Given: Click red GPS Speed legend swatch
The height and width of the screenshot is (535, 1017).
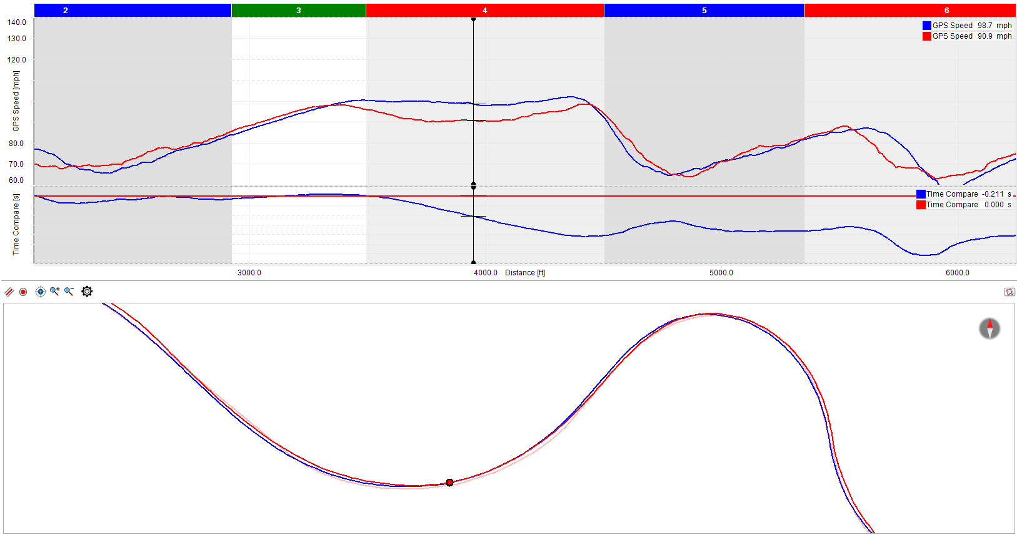Looking at the screenshot, I should [927, 36].
